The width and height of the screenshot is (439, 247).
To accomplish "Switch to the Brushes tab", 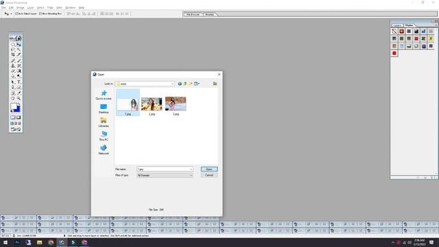I will [x=210, y=14].
